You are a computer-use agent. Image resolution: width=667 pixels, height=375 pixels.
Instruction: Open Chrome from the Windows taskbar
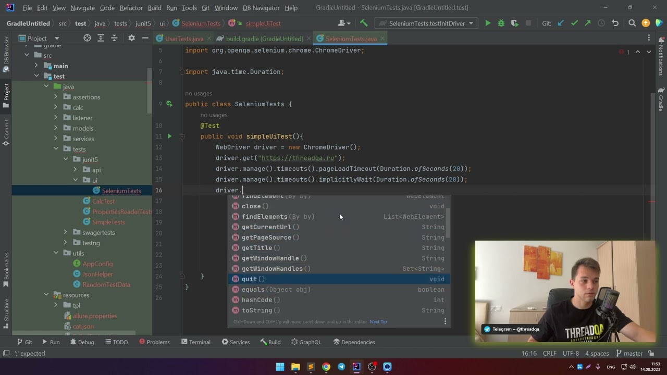(326, 367)
